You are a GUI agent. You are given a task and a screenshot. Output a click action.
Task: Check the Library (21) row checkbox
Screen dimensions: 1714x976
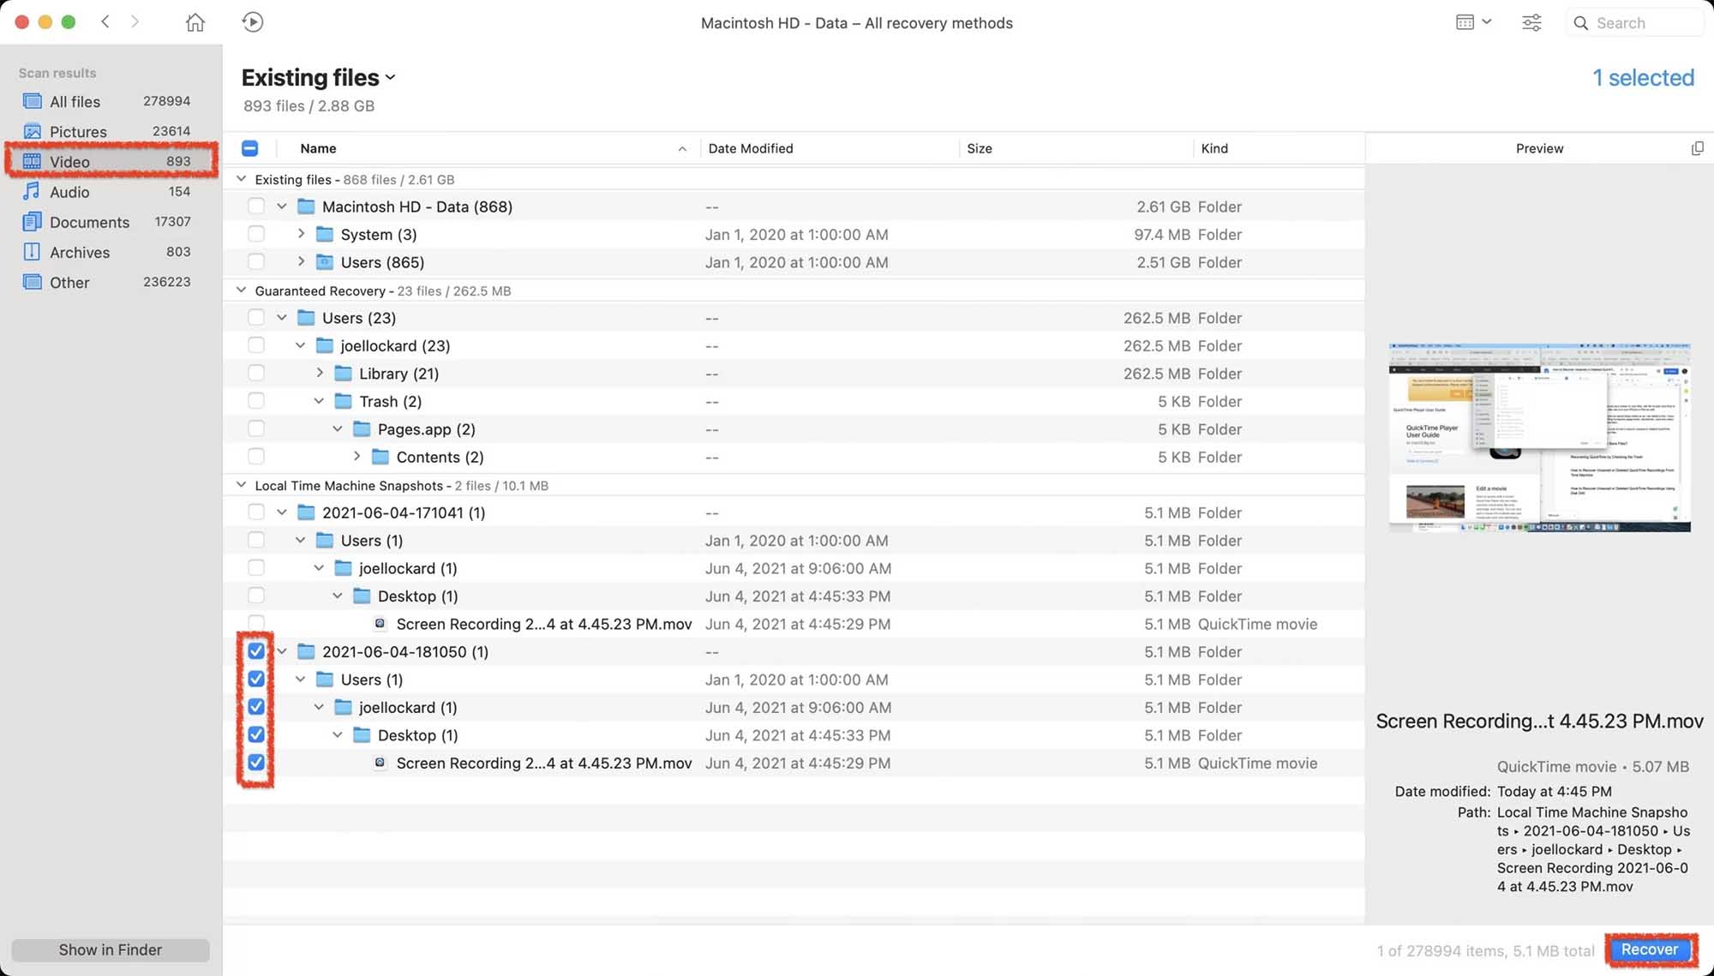click(255, 373)
